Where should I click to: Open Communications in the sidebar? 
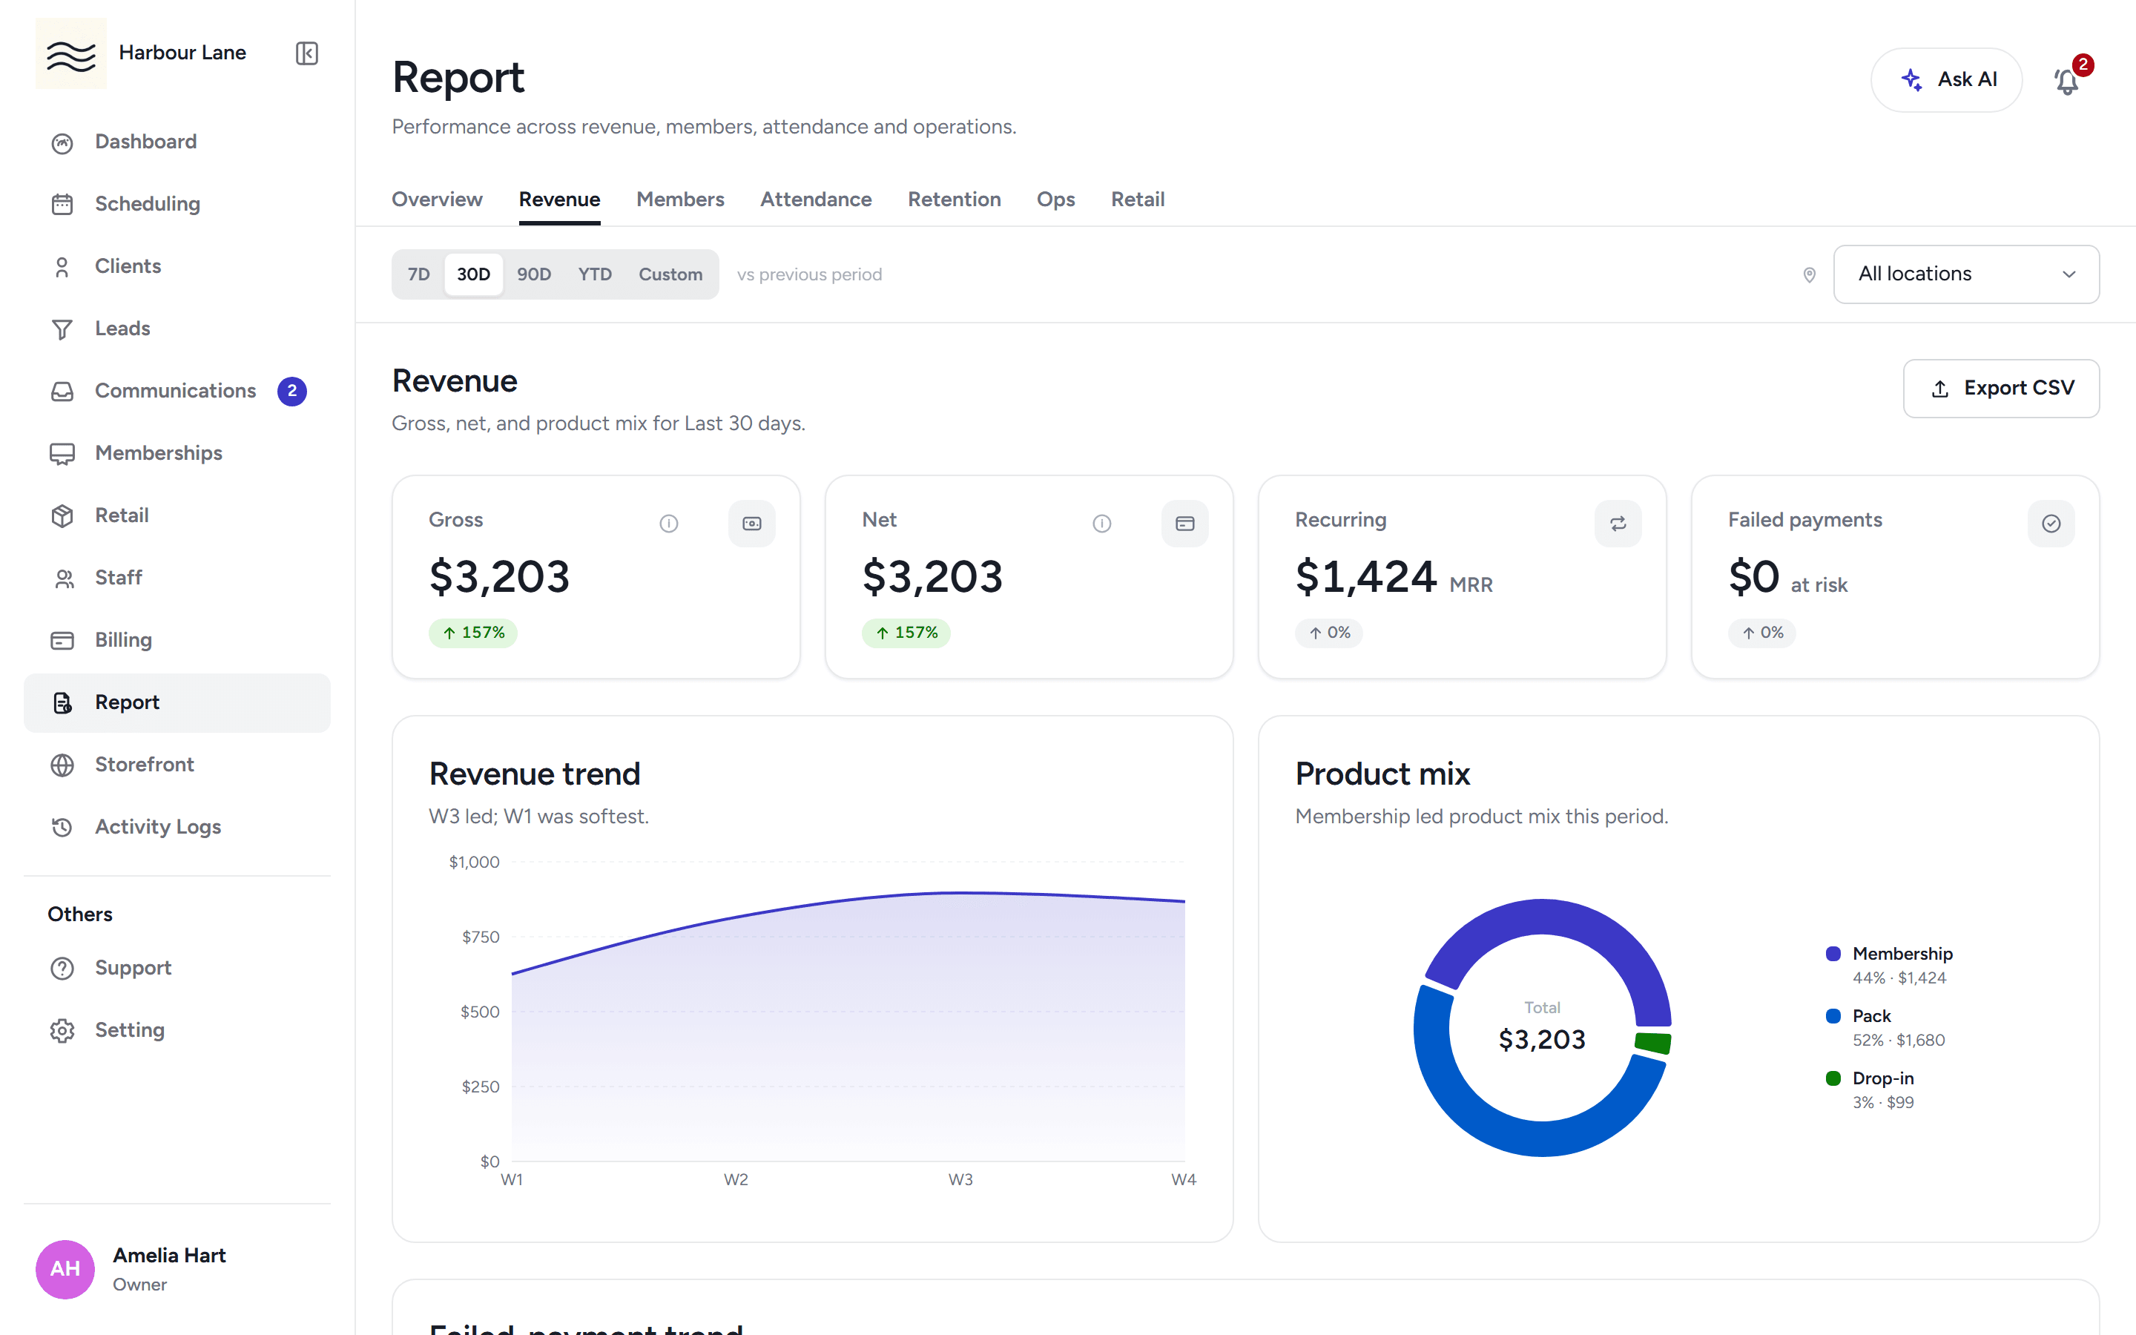[x=177, y=391]
